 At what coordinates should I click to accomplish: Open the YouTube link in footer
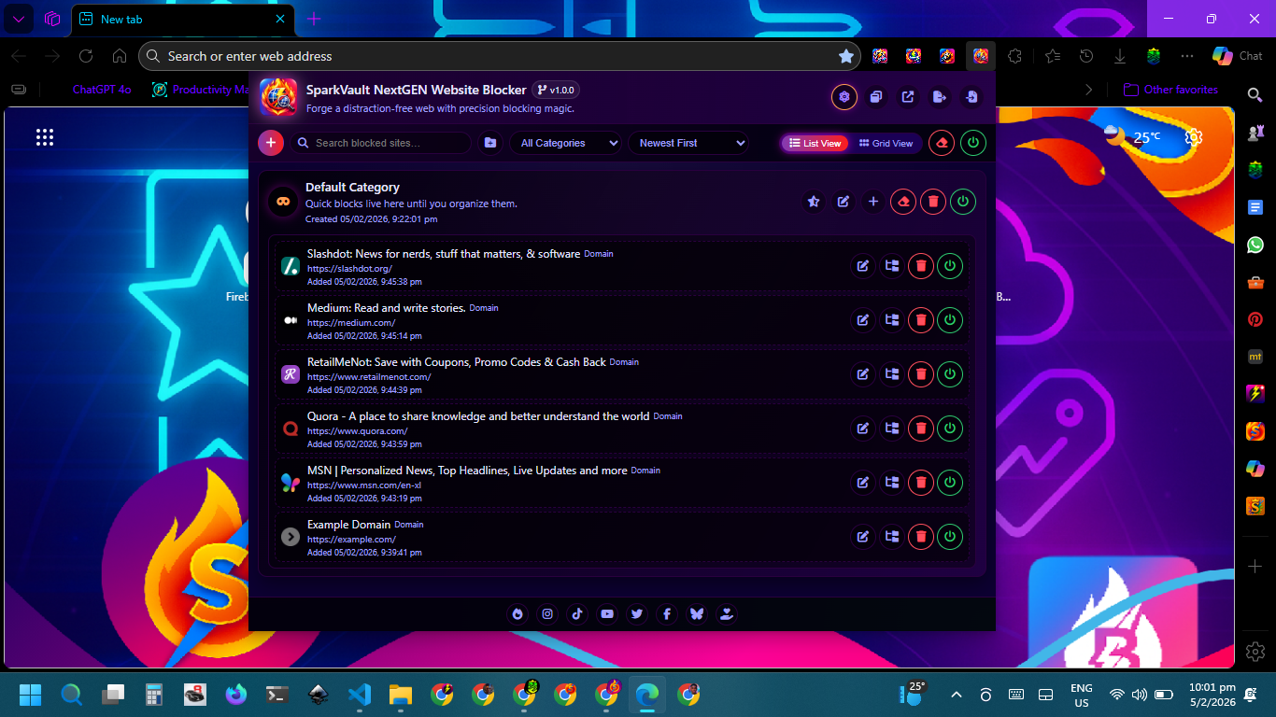click(607, 613)
